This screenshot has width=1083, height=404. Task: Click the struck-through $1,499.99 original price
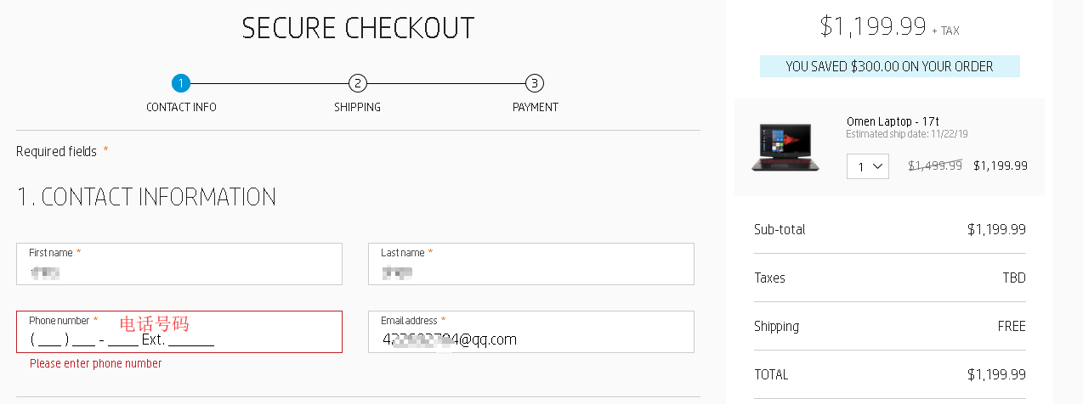[x=935, y=166]
